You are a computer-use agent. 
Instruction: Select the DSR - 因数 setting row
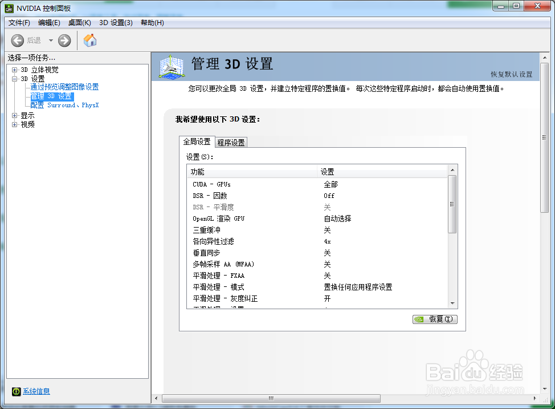[x=317, y=196]
